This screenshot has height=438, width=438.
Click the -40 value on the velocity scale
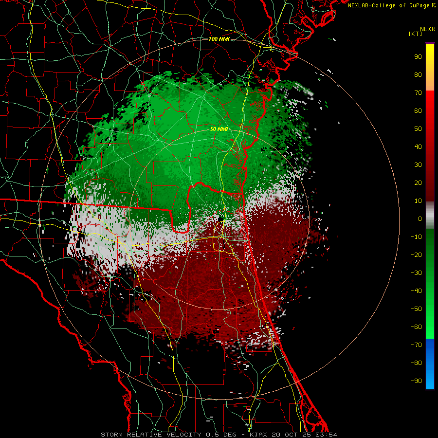416,291
